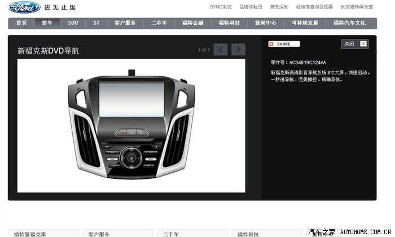This screenshot has width=395, height=237.
Task: Click the 1 of 1 image counter
Action: (204, 50)
